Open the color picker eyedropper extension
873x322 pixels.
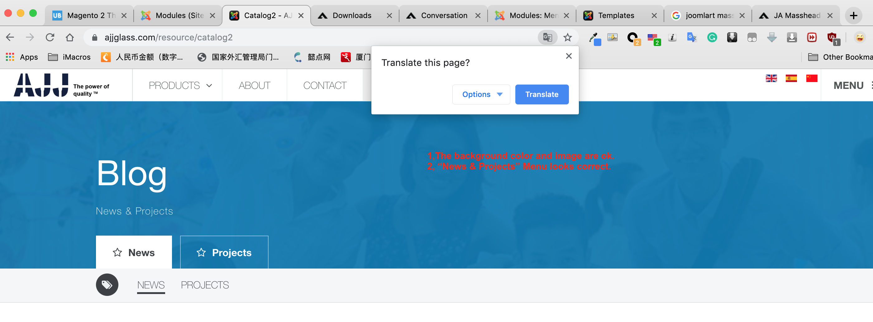[x=594, y=38]
